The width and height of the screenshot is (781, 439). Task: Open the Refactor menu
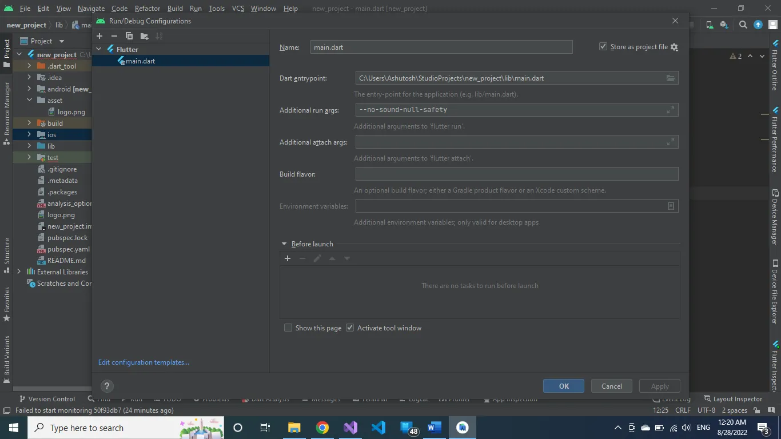coord(148,9)
